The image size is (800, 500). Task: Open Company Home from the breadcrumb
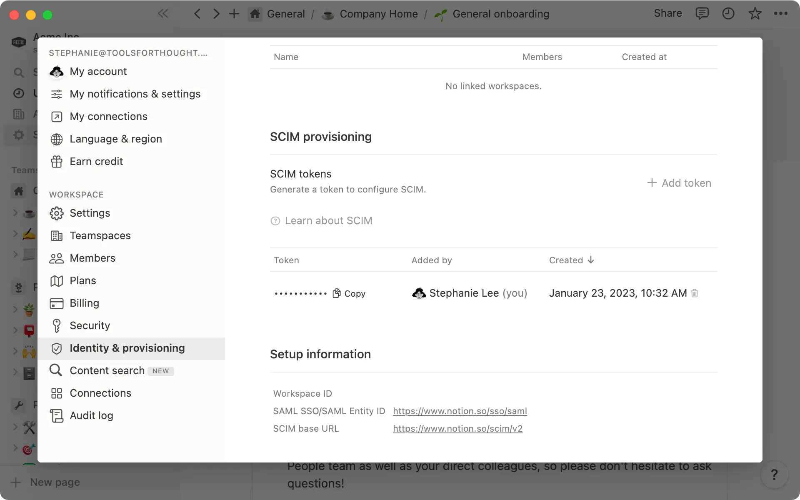(x=378, y=14)
